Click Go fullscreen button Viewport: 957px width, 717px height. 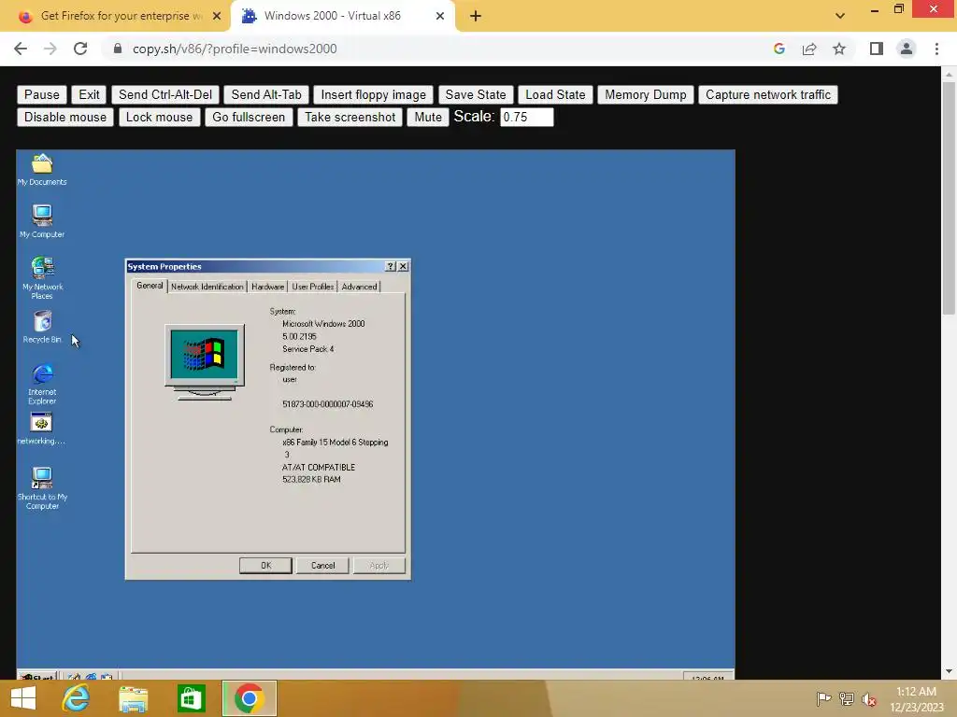coord(249,117)
